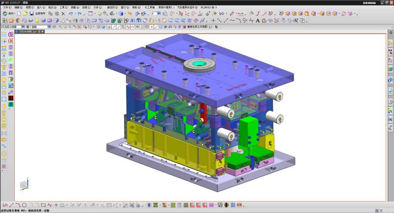Viewport: 394px width, 213px height.
Task: Click the Delete X icon in toolbar
Action: point(63,14)
